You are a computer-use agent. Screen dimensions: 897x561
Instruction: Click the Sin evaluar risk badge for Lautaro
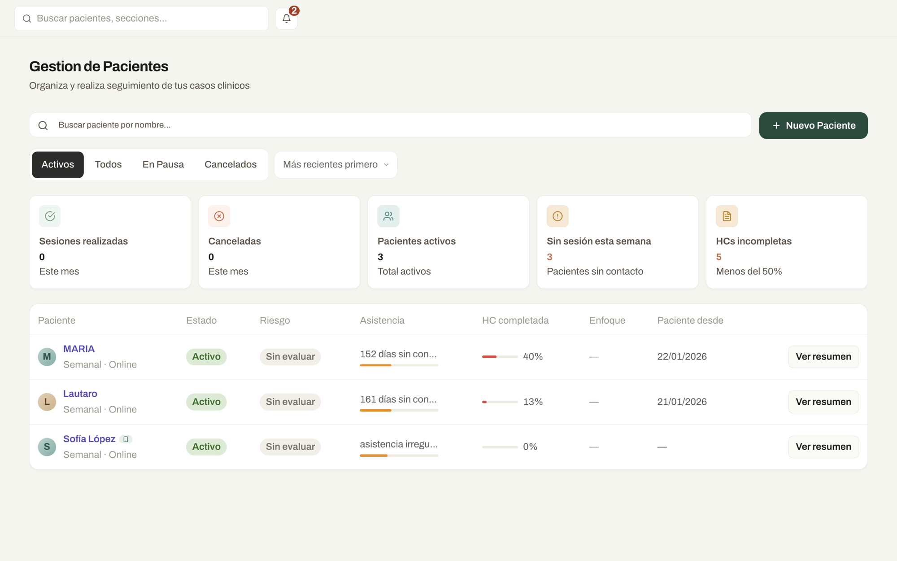[x=290, y=402]
